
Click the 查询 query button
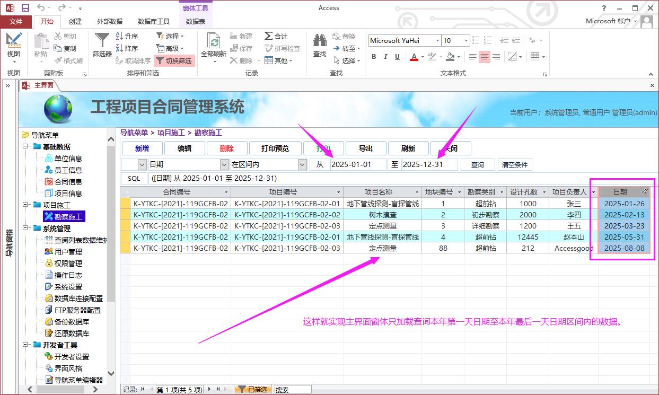[x=477, y=165]
